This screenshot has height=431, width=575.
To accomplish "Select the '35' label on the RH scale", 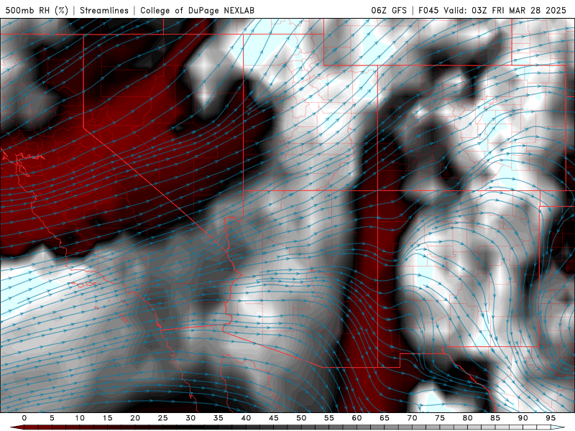I will coord(218,418).
